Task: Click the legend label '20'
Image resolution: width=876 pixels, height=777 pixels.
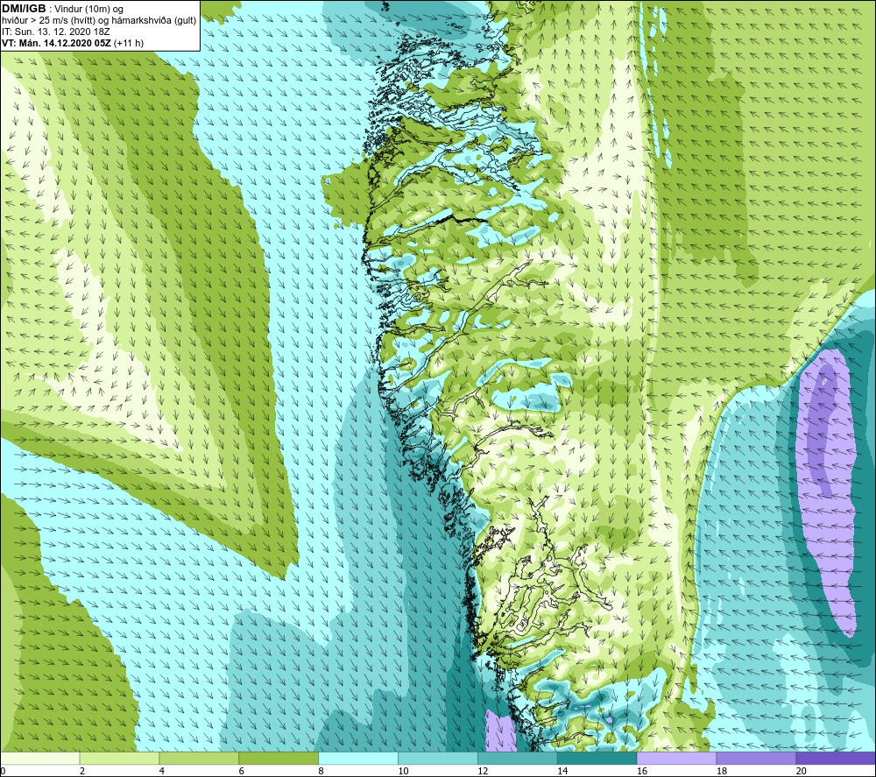Action: click(802, 772)
